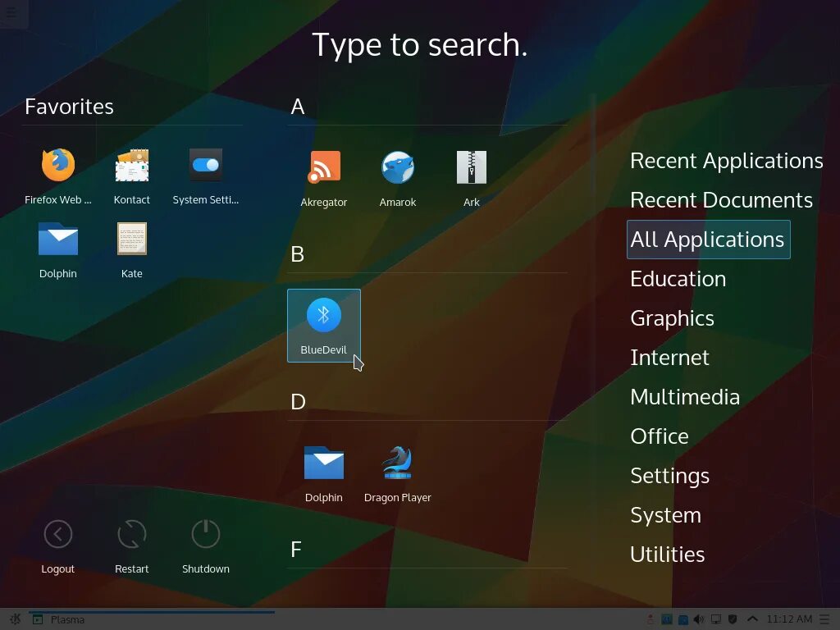The height and width of the screenshot is (630, 840).
Task: Click the 'Favorites' heading
Action: point(69,107)
